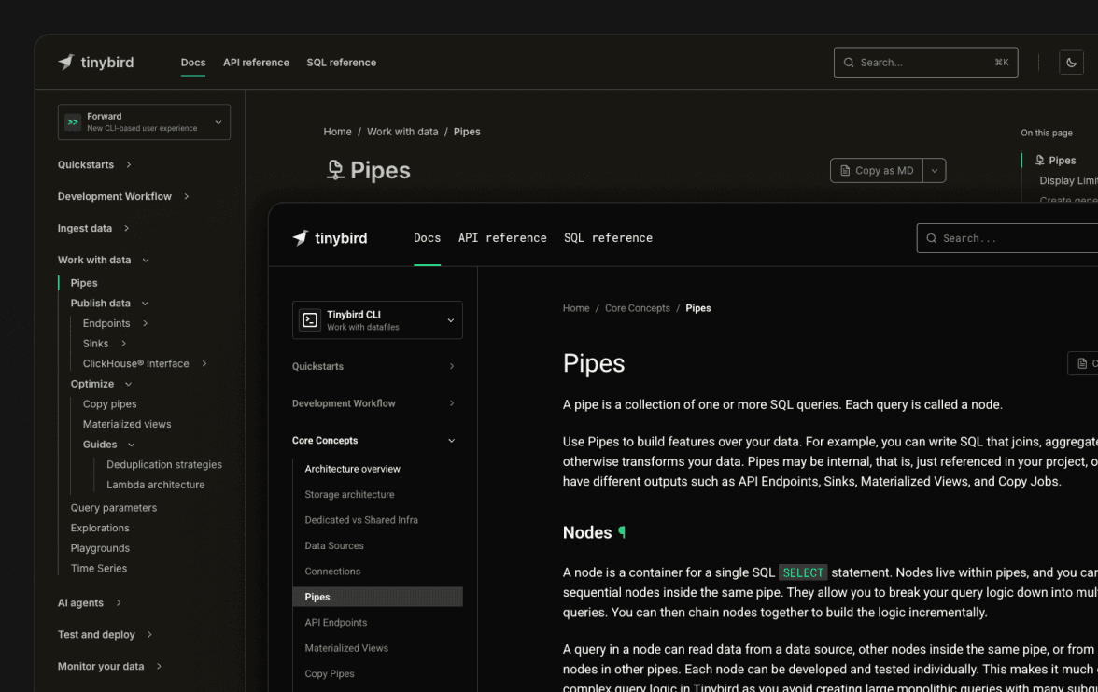Screen dimensions: 1098x692
Task: Click search magnifier icon in front window
Action: pyautogui.click(x=932, y=238)
